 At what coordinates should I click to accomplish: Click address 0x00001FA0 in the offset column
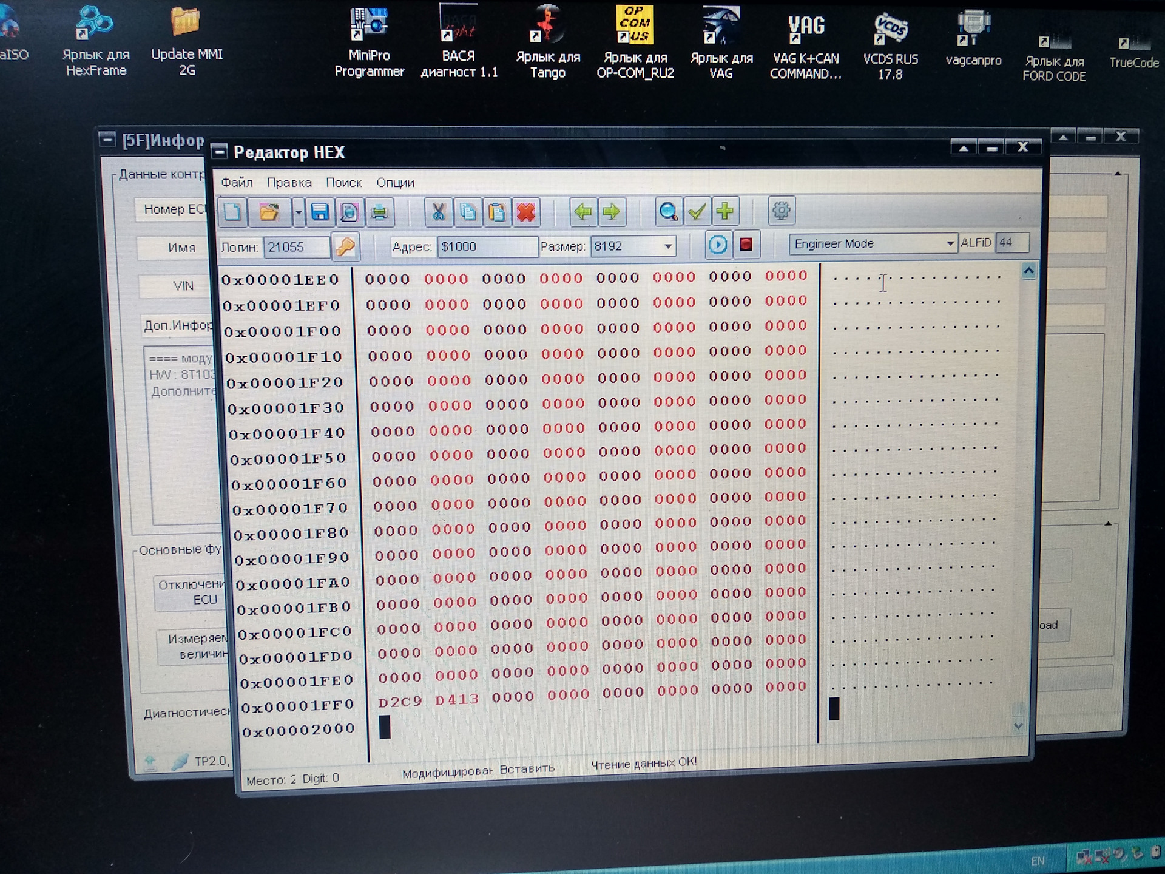point(293,584)
